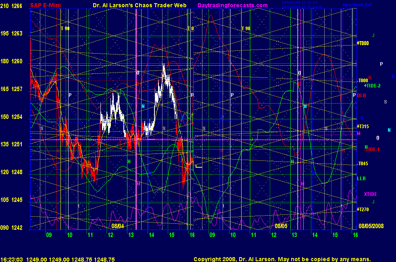
Task: Select the "120 1248" price axis label
Action: click(x=11, y=172)
